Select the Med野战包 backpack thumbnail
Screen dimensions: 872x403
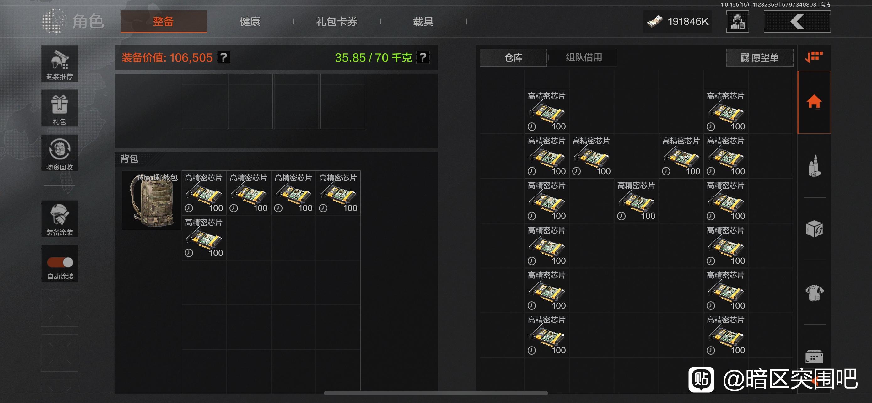[x=152, y=200]
